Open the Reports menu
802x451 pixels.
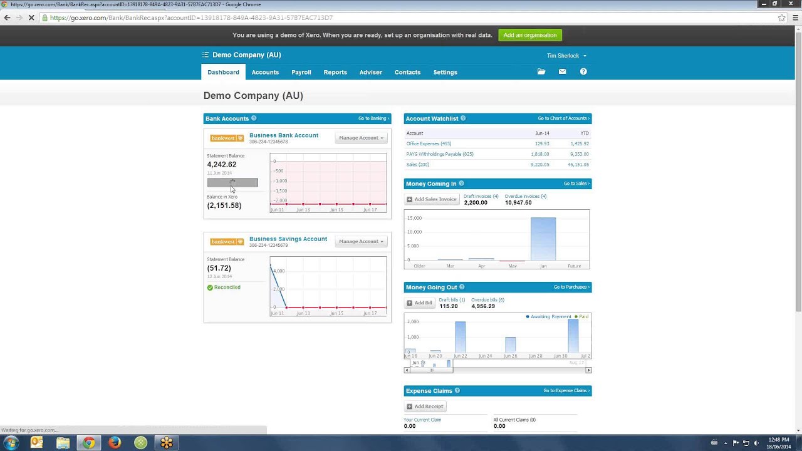pyautogui.click(x=335, y=72)
